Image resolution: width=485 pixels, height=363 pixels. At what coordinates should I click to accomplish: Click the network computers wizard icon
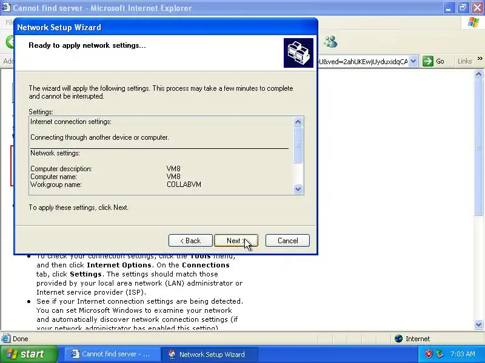point(298,53)
